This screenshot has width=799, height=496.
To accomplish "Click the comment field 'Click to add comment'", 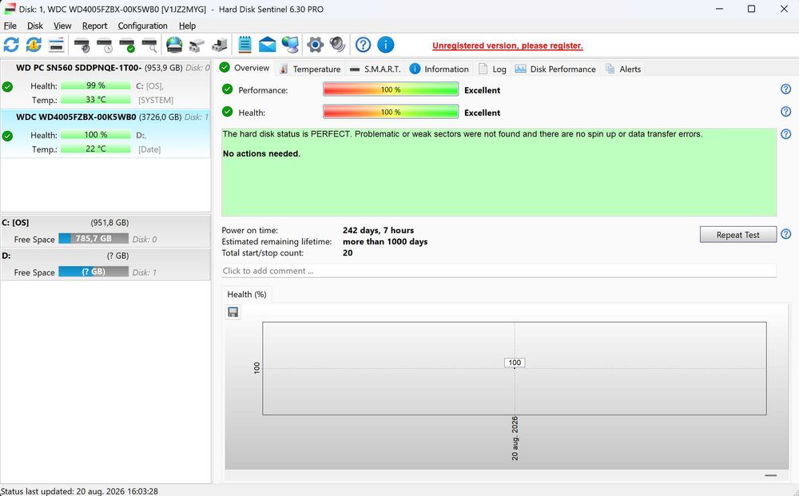I will 499,271.
